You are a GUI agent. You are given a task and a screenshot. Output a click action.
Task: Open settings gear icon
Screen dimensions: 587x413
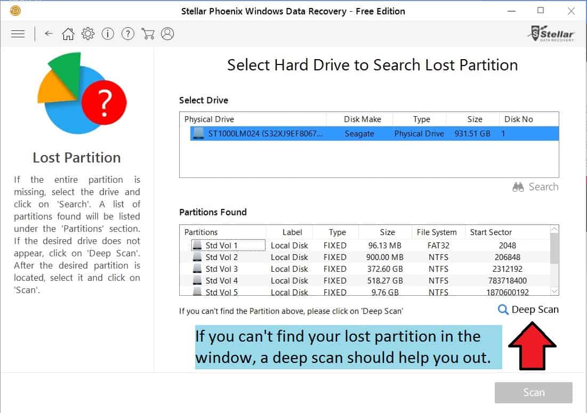coord(88,34)
